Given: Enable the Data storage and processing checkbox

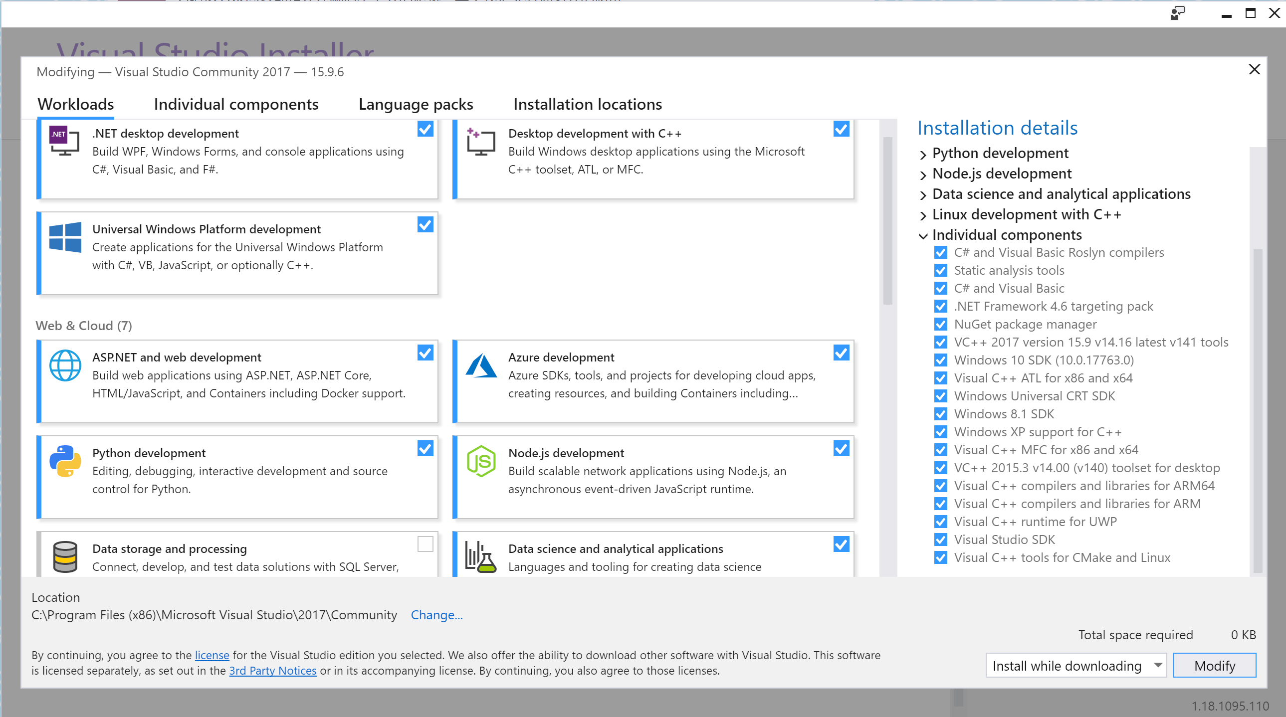Looking at the screenshot, I should point(425,544).
